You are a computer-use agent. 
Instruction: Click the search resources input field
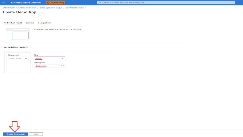coord(166,3)
